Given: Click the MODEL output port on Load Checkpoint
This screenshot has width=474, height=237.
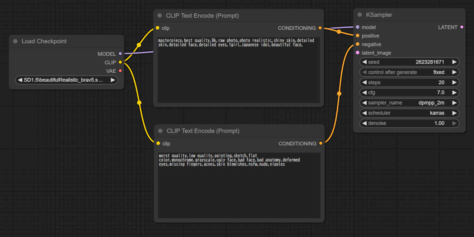Looking at the screenshot, I should 120,54.
